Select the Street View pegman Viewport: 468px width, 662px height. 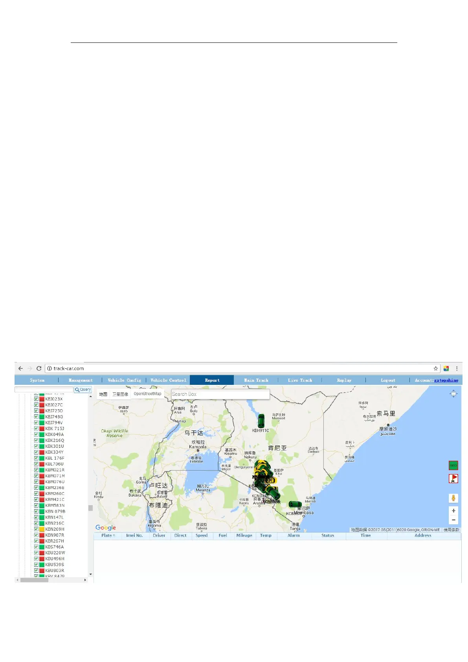click(453, 498)
